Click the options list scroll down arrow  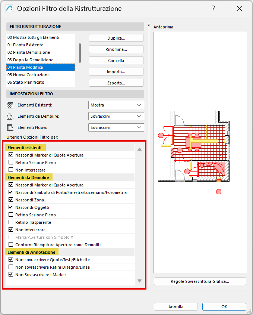tap(140, 281)
